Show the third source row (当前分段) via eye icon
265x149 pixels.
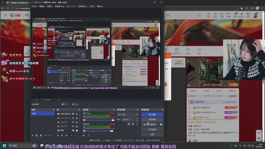point(73,122)
